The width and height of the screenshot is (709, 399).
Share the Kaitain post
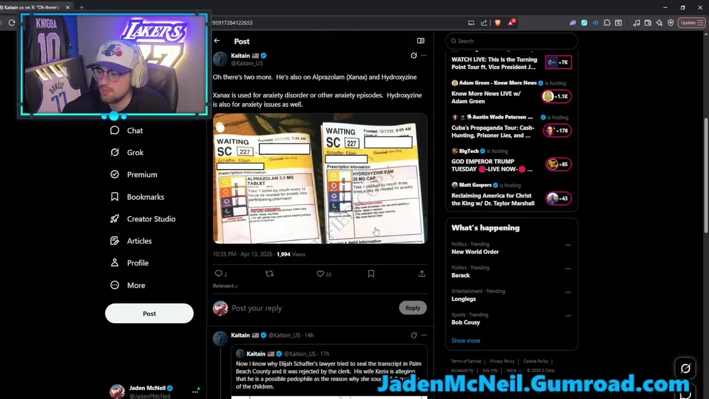point(422,274)
